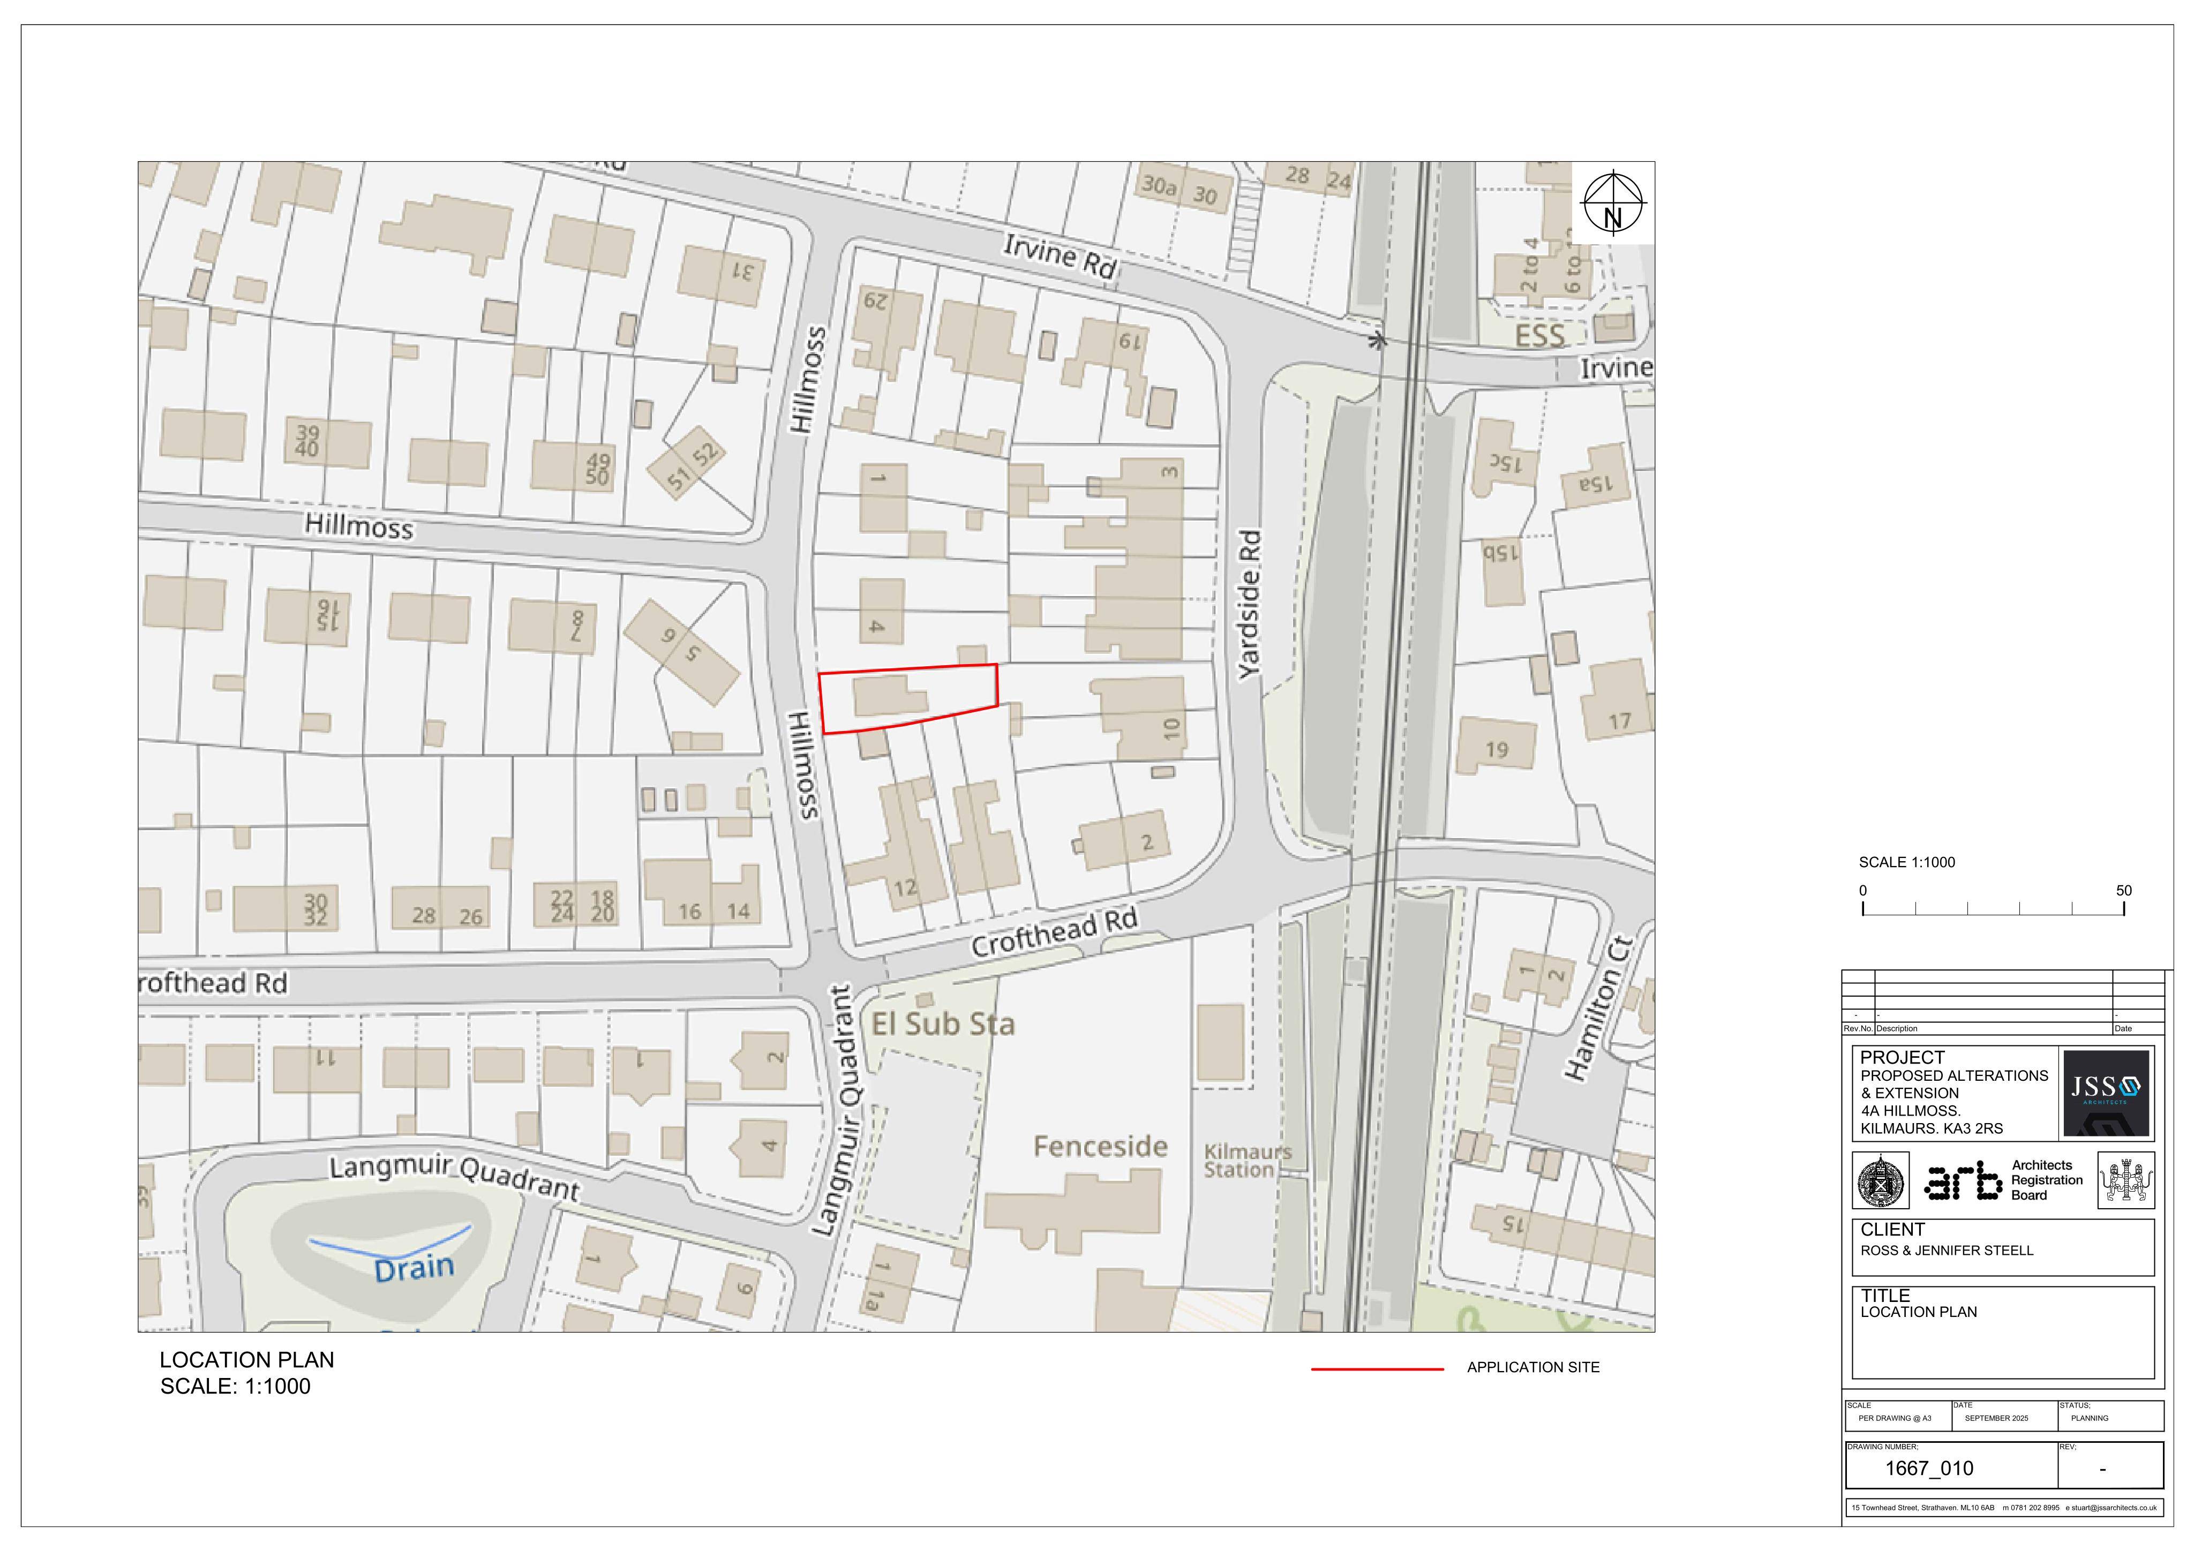Click the Architects Registration Board text

2047,1180
